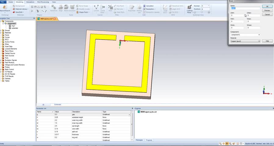Screen dimensions: 274x146
Task: Click Help in the Brick dialog
Action: pyautogui.click(x=267, y=41)
